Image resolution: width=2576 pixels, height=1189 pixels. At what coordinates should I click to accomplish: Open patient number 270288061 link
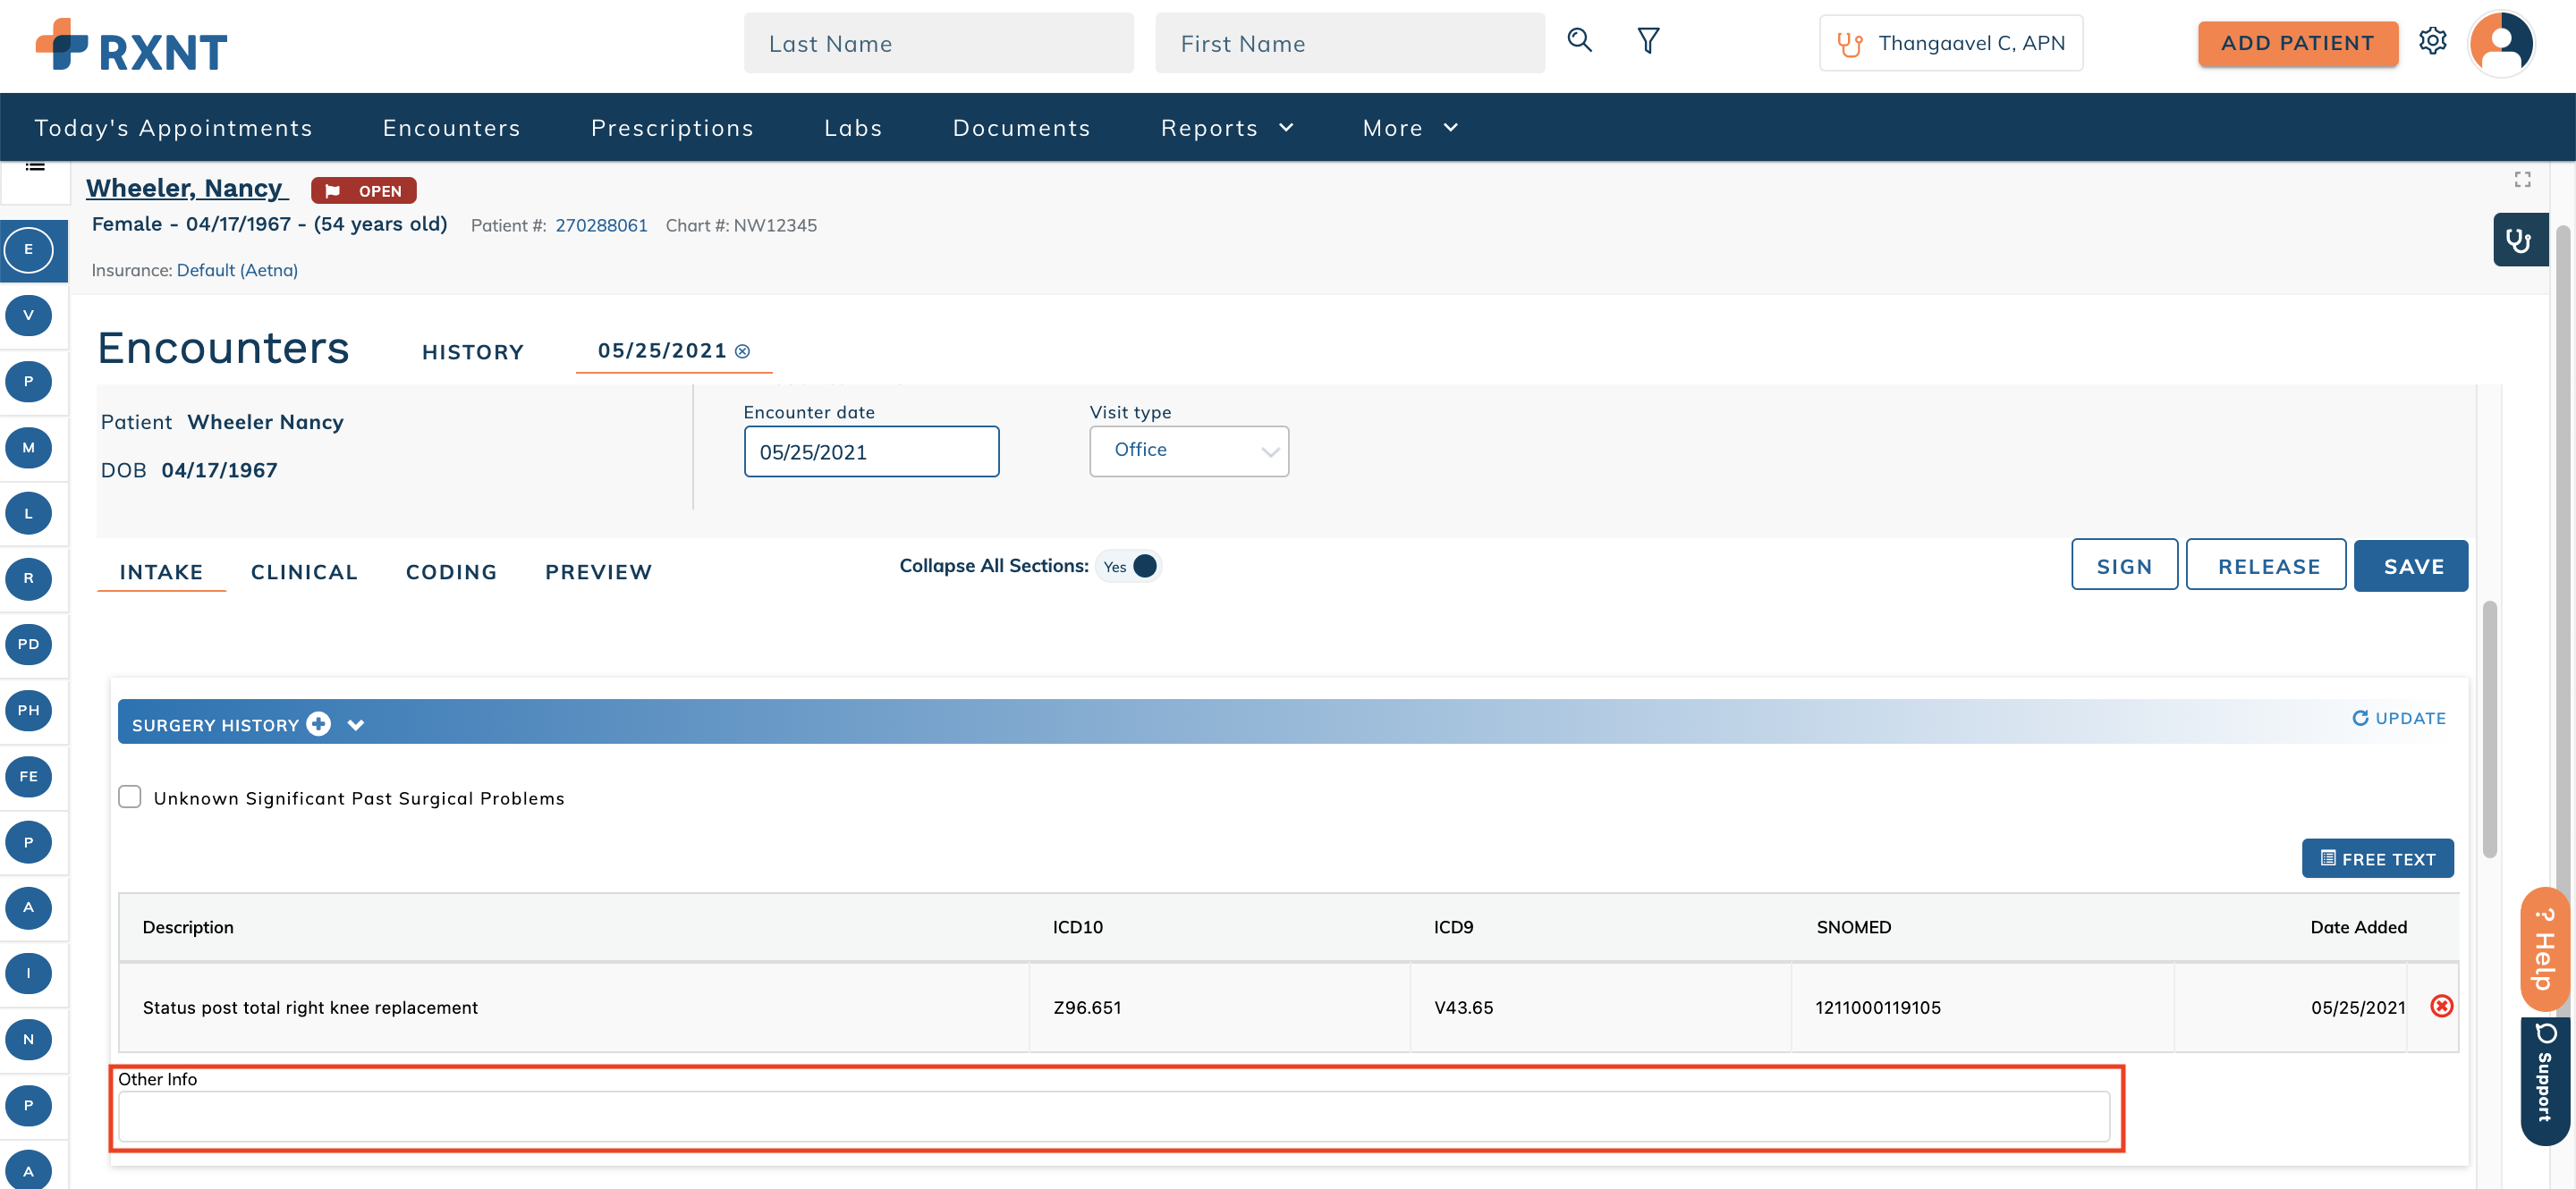(x=601, y=224)
